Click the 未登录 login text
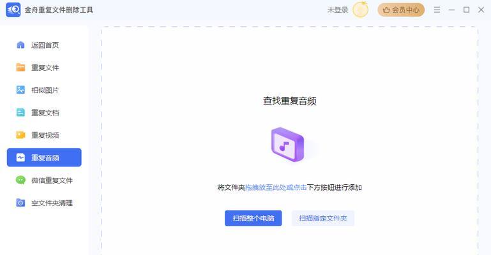The height and width of the screenshot is (255, 491). point(338,10)
